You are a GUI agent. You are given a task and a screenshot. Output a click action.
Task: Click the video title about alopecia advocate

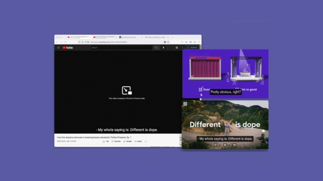(94, 137)
